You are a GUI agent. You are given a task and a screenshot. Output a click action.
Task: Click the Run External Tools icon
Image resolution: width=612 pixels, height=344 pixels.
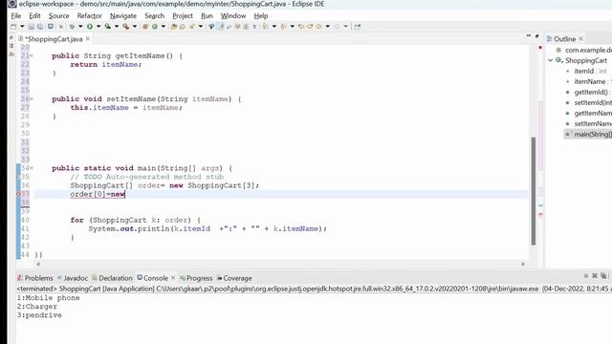click(126, 27)
